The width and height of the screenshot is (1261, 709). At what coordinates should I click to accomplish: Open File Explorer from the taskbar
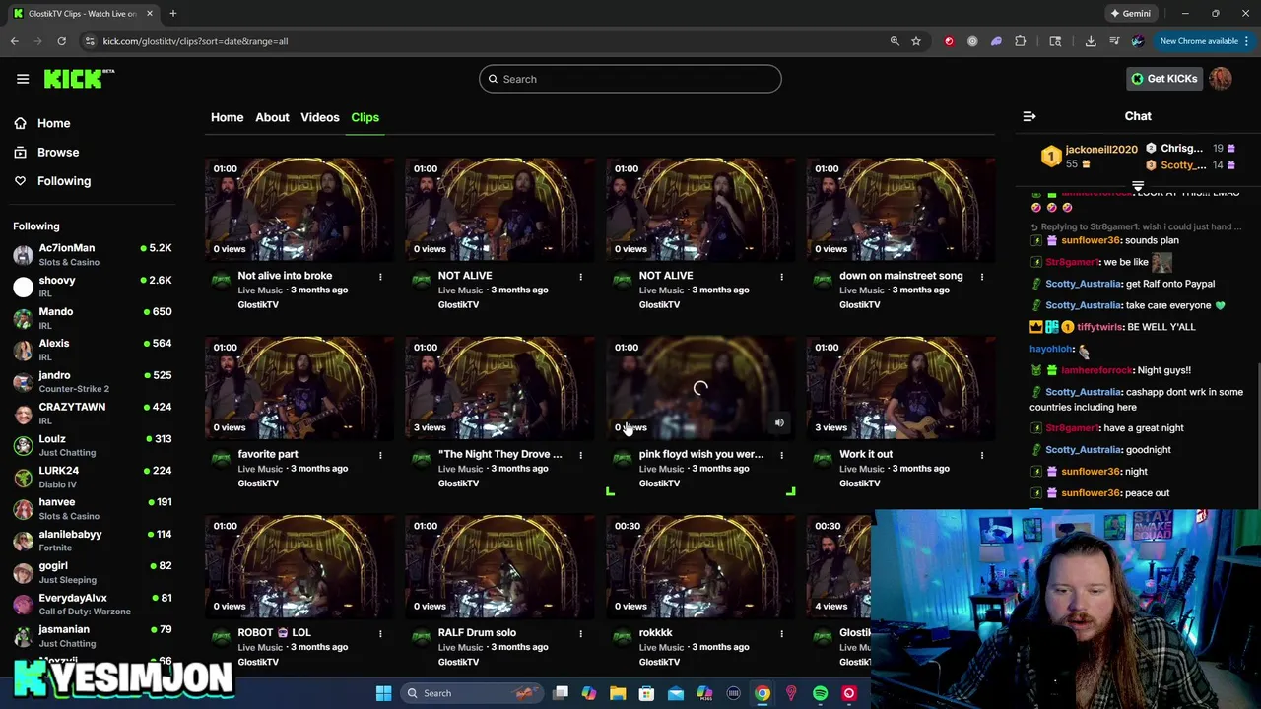click(618, 693)
